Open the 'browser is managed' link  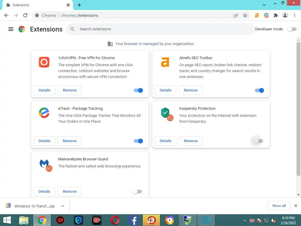pos(141,44)
